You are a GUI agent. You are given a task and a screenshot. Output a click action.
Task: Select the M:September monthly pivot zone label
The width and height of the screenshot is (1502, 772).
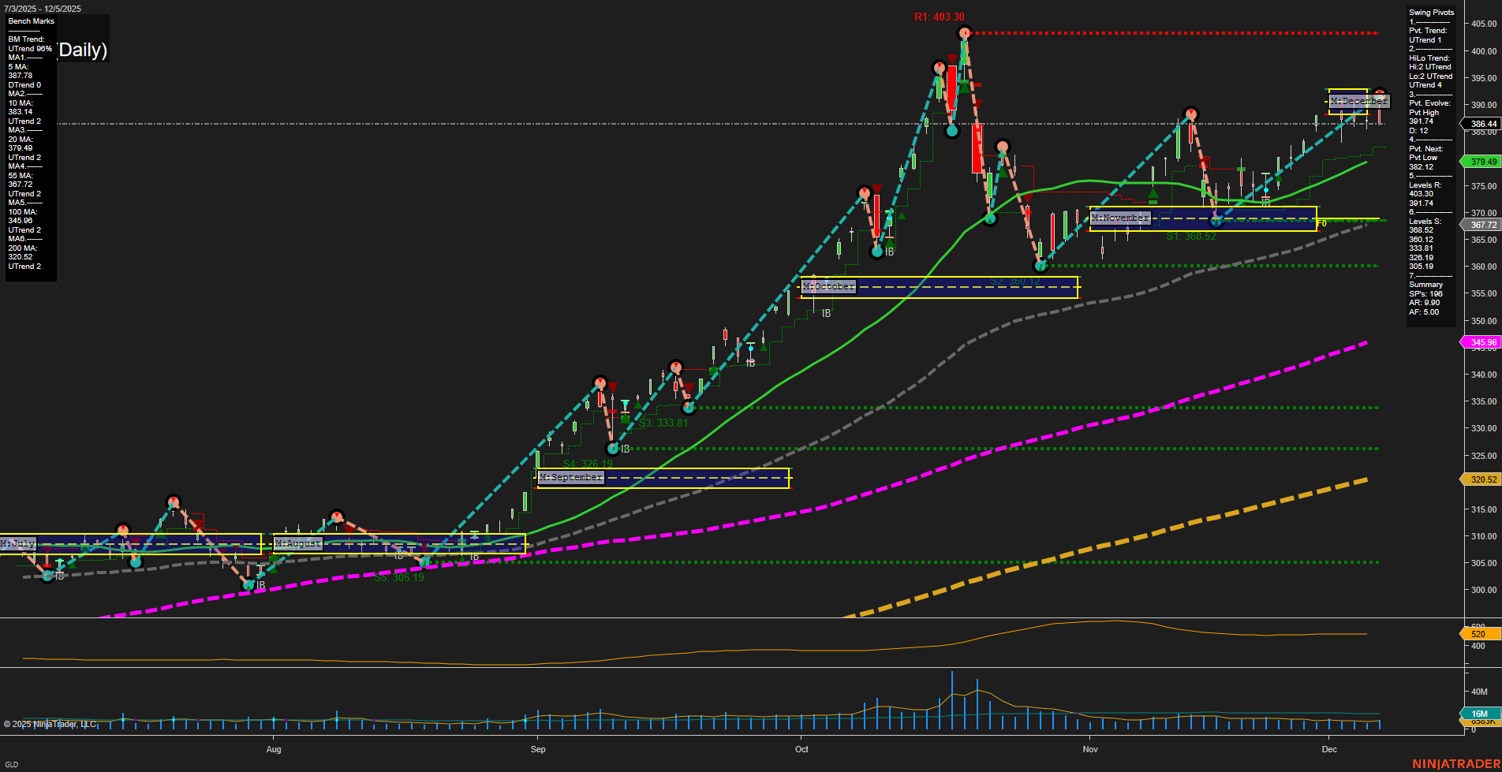tap(569, 477)
